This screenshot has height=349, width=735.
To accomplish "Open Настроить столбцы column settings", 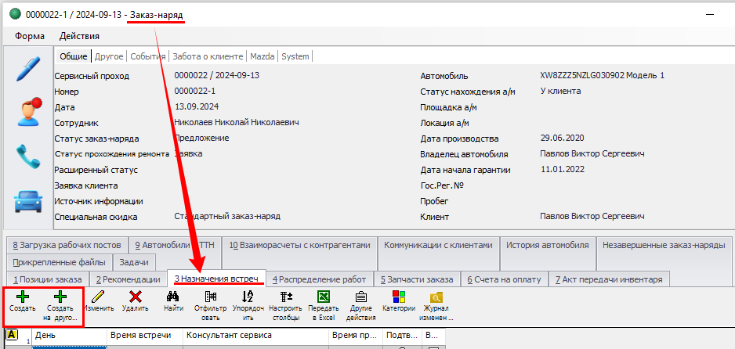I will [285, 297].
